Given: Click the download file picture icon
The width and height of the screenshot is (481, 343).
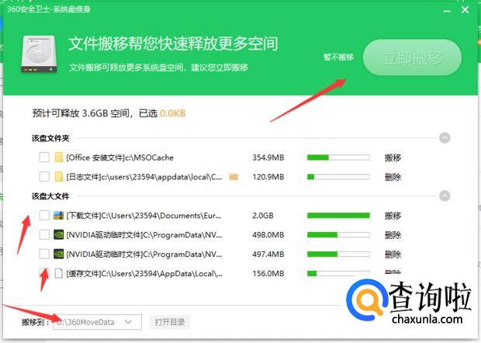Looking at the screenshot, I should (59, 216).
